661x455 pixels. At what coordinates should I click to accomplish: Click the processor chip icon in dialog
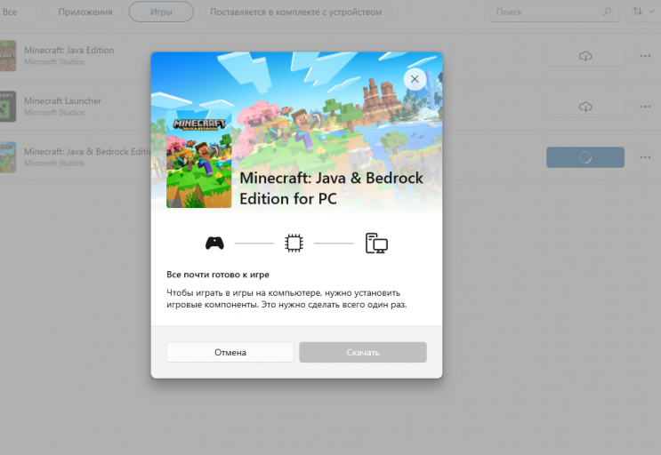click(x=294, y=243)
